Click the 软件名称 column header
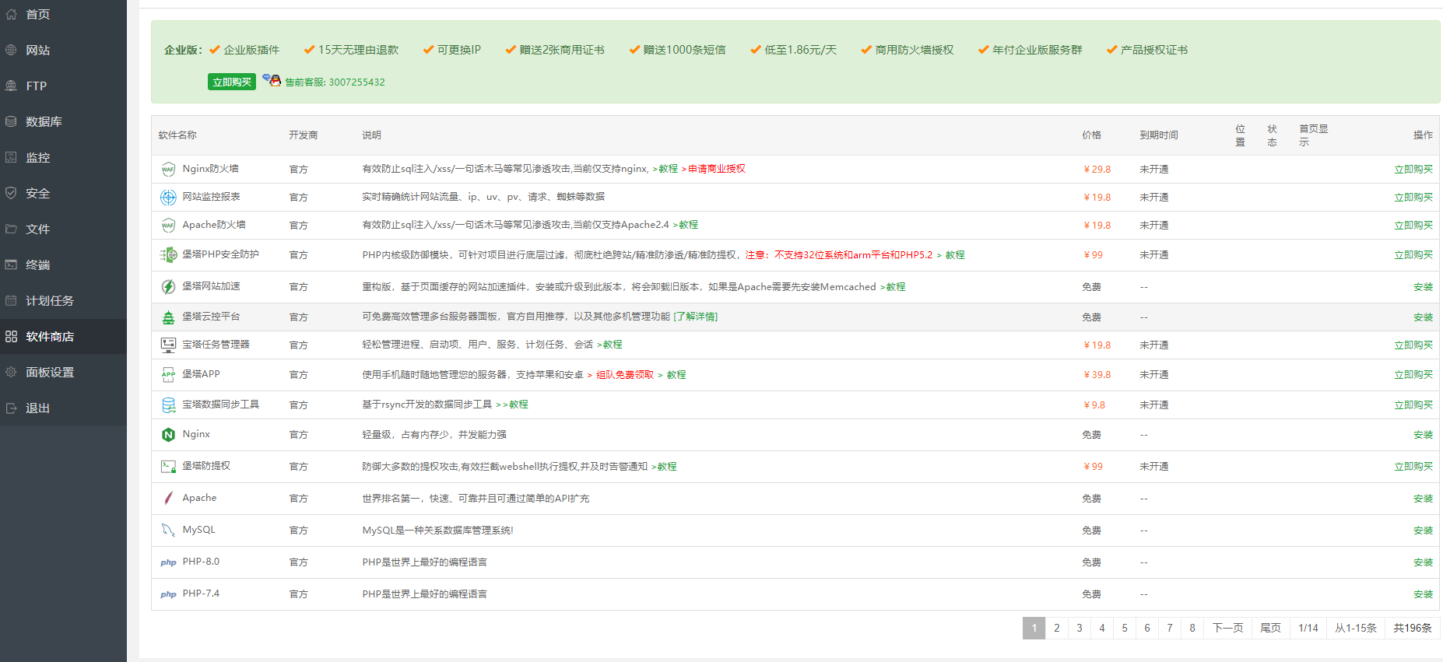 (177, 135)
